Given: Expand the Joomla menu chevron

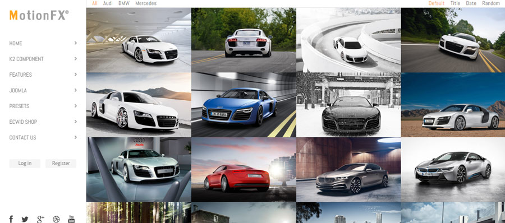Looking at the screenshot, I should coord(76,90).
